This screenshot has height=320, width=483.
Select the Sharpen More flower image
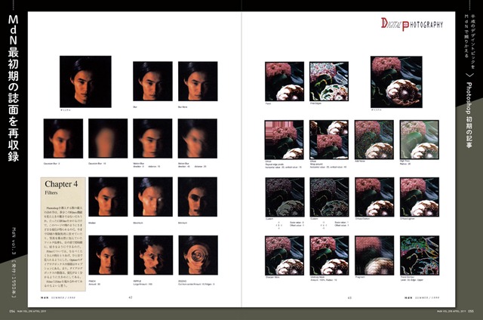click(285, 255)
